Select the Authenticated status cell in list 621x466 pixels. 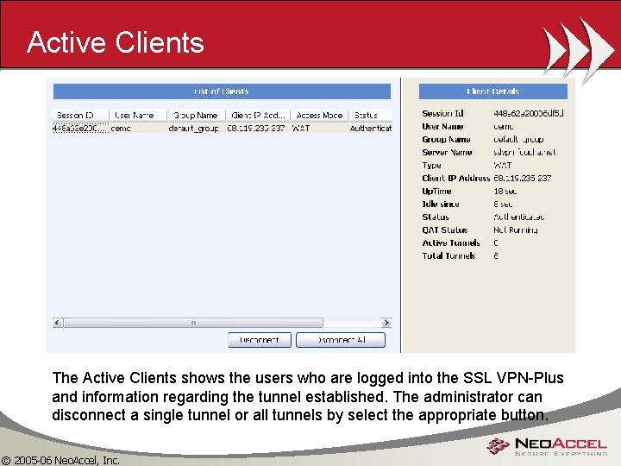click(371, 129)
